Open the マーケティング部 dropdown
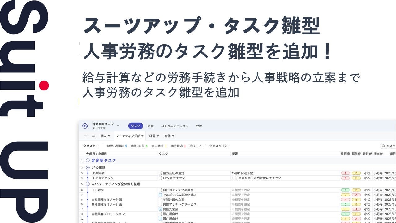Image resolution: width=396 pixels, height=223 pixels. point(130,136)
